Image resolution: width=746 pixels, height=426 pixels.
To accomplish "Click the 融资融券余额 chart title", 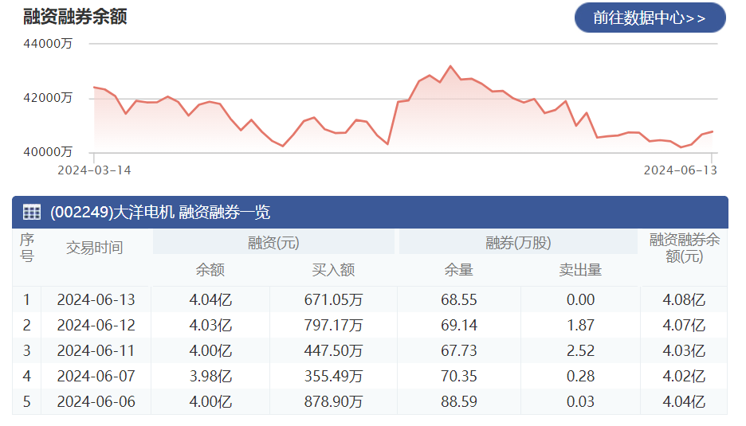I will click(x=75, y=17).
